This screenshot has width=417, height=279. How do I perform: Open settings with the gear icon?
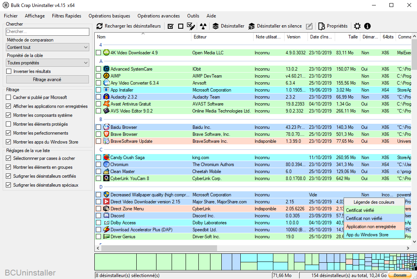pos(357,26)
